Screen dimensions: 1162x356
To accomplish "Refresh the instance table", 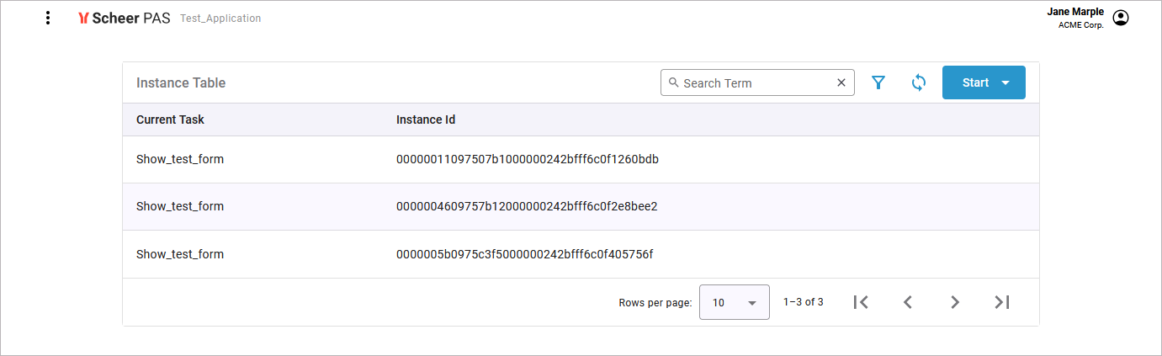I will point(919,82).
